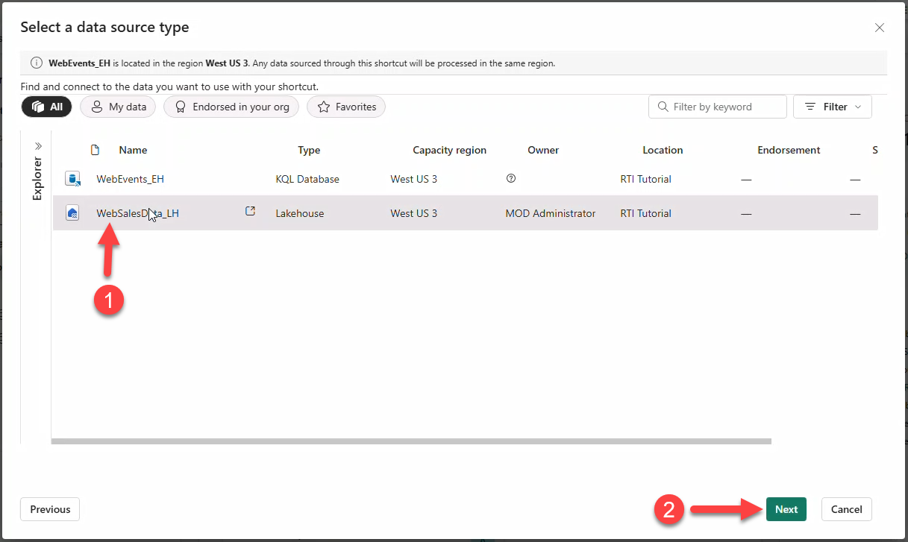Viewport: 908px width, 542px height.
Task: Open WebSalesData_LH in new window icon
Action: (250, 212)
